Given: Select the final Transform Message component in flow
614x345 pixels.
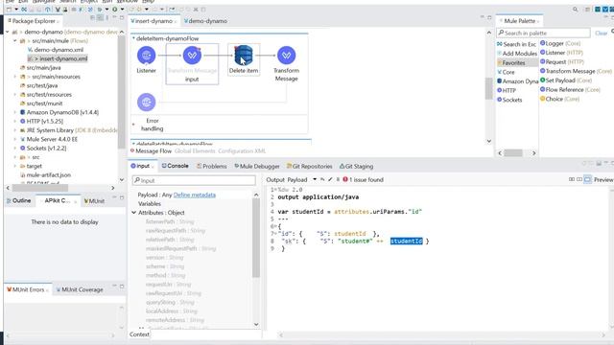Looking at the screenshot, I should (x=286, y=56).
